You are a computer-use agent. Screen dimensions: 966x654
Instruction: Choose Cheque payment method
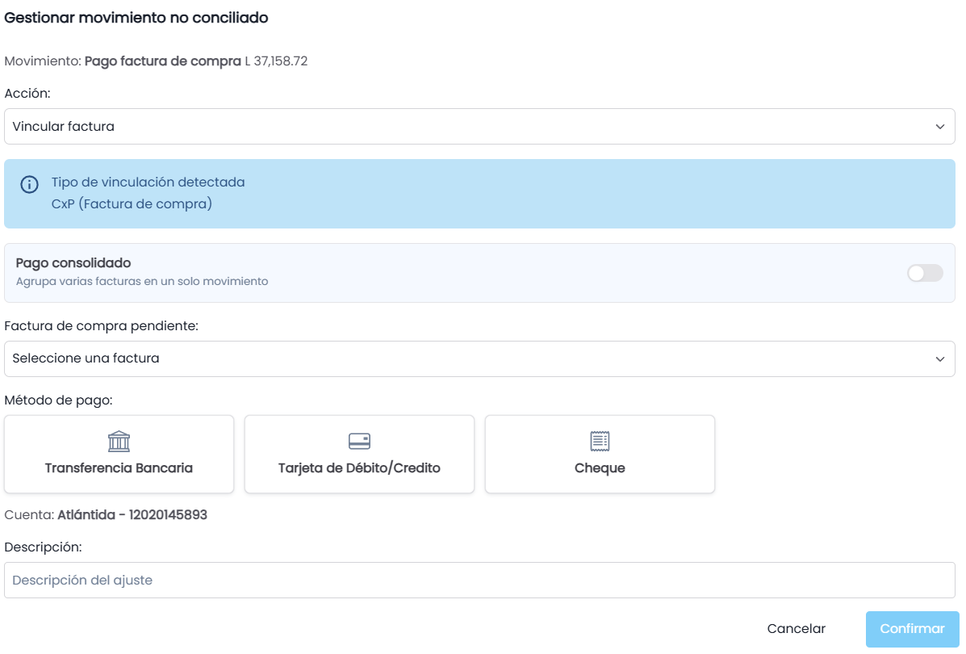click(600, 455)
